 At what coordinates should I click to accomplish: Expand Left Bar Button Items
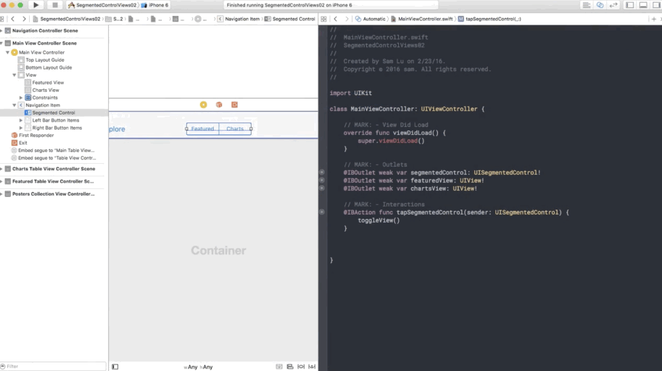21,120
